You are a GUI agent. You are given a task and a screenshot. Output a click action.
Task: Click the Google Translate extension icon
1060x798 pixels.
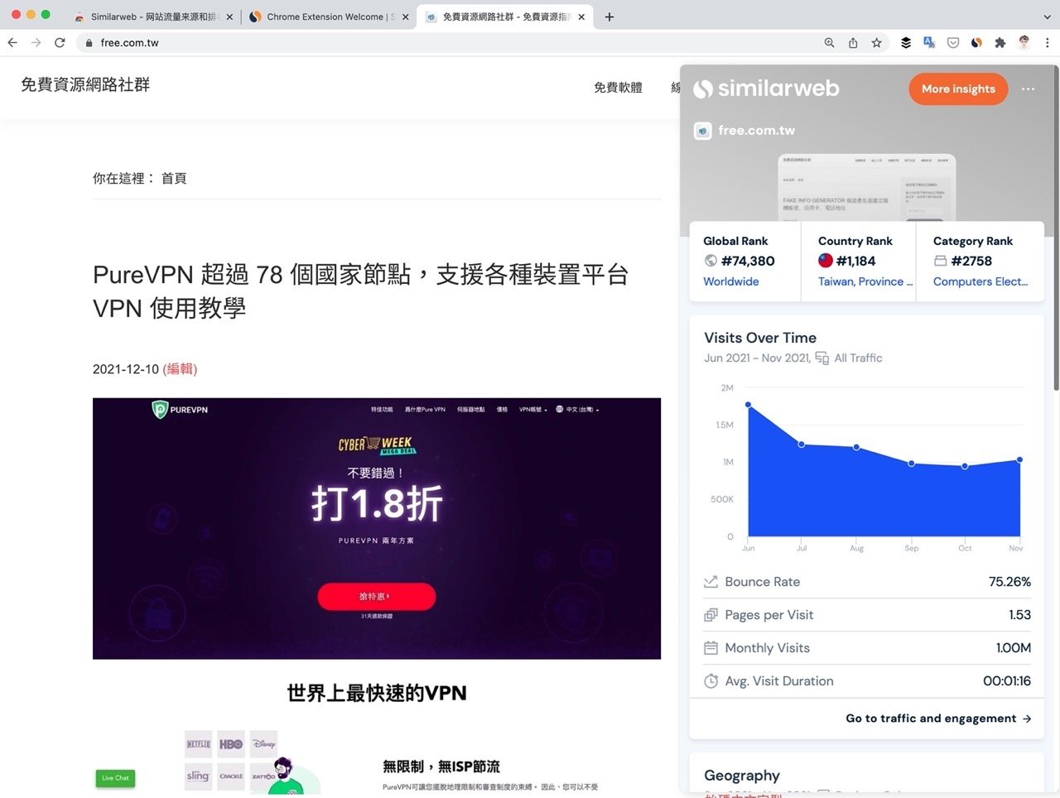(929, 42)
